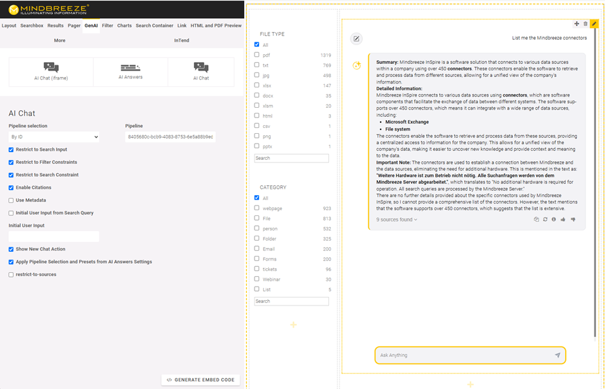This screenshot has height=389, width=605.
Task: Expand the 9 sources found list
Action: (x=397, y=219)
